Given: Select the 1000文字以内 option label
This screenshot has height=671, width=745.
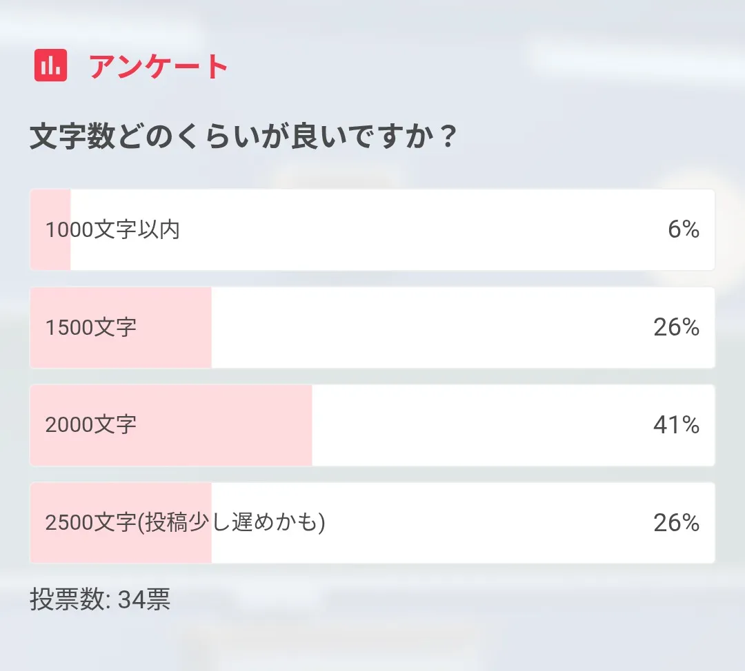Looking at the screenshot, I should click(112, 229).
